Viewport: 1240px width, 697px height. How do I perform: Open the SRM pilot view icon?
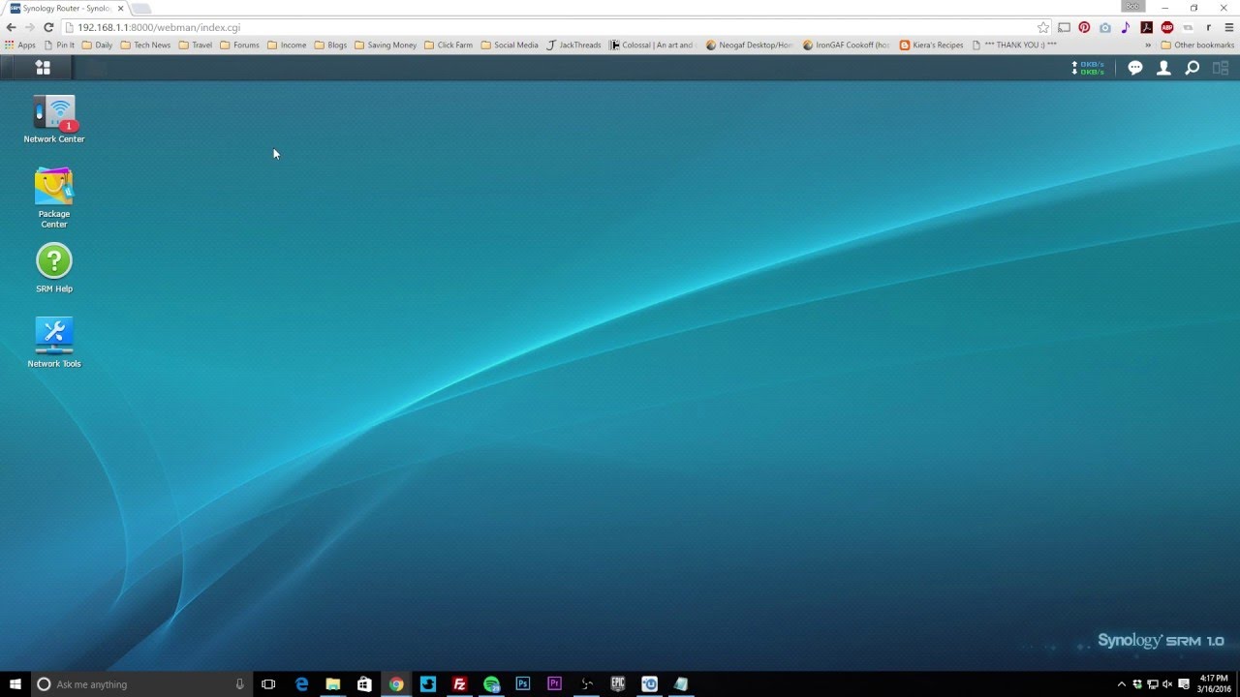(1220, 68)
